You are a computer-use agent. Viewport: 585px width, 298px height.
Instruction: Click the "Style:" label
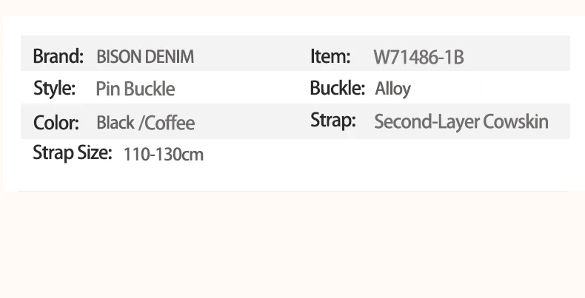(54, 89)
